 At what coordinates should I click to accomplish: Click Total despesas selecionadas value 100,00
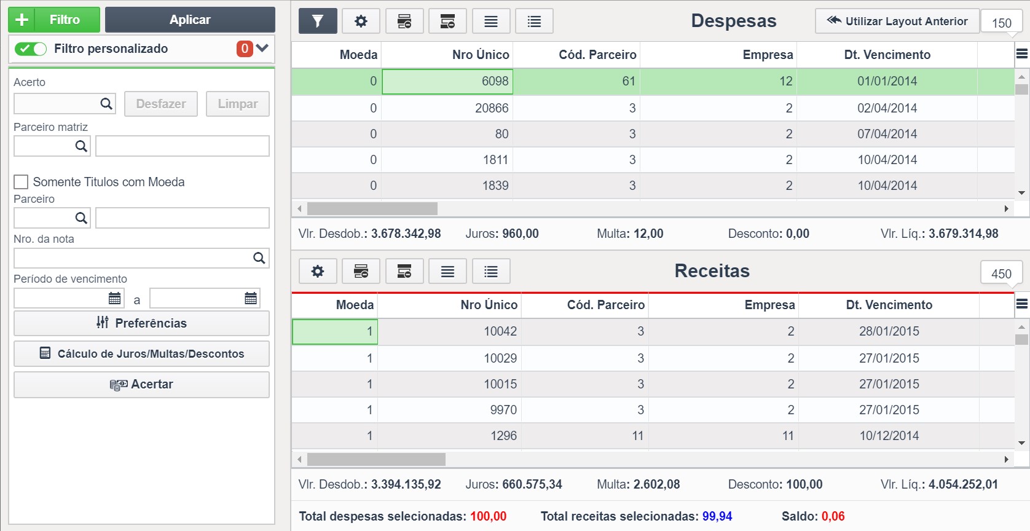tap(488, 516)
